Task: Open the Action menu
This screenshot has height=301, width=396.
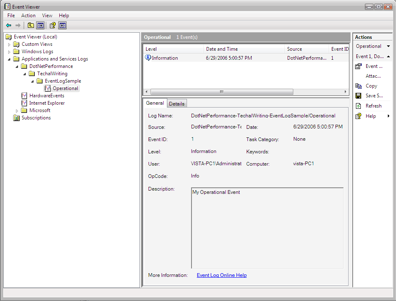Action: (28, 16)
